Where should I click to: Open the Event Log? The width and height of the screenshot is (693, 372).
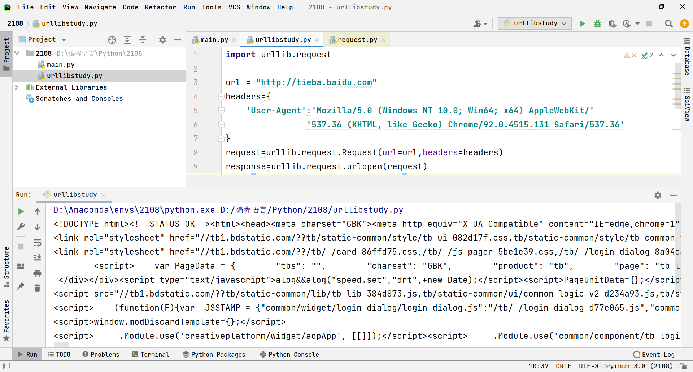click(654, 355)
